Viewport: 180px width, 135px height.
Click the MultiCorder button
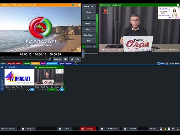[x=112, y=129]
